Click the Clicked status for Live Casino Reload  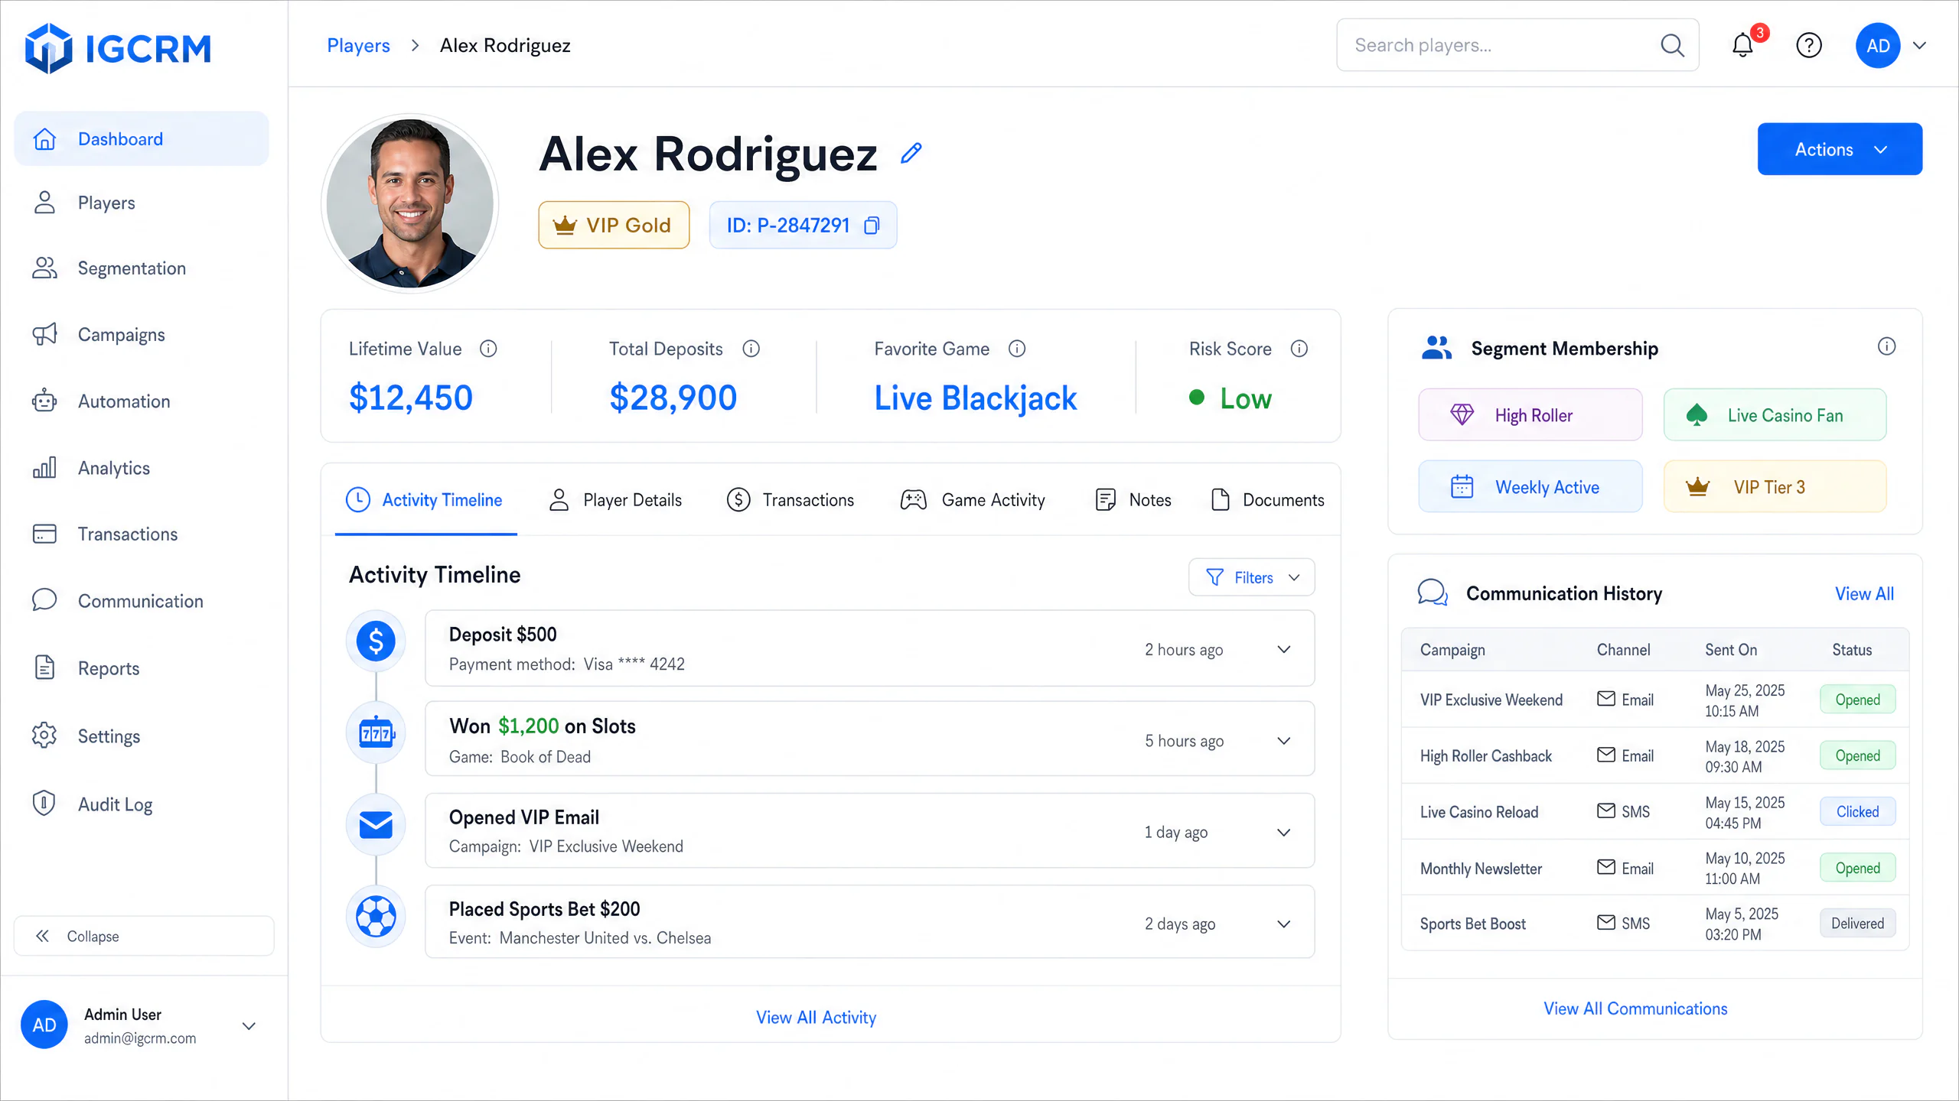pyautogui.click(x=1857, y=811)
